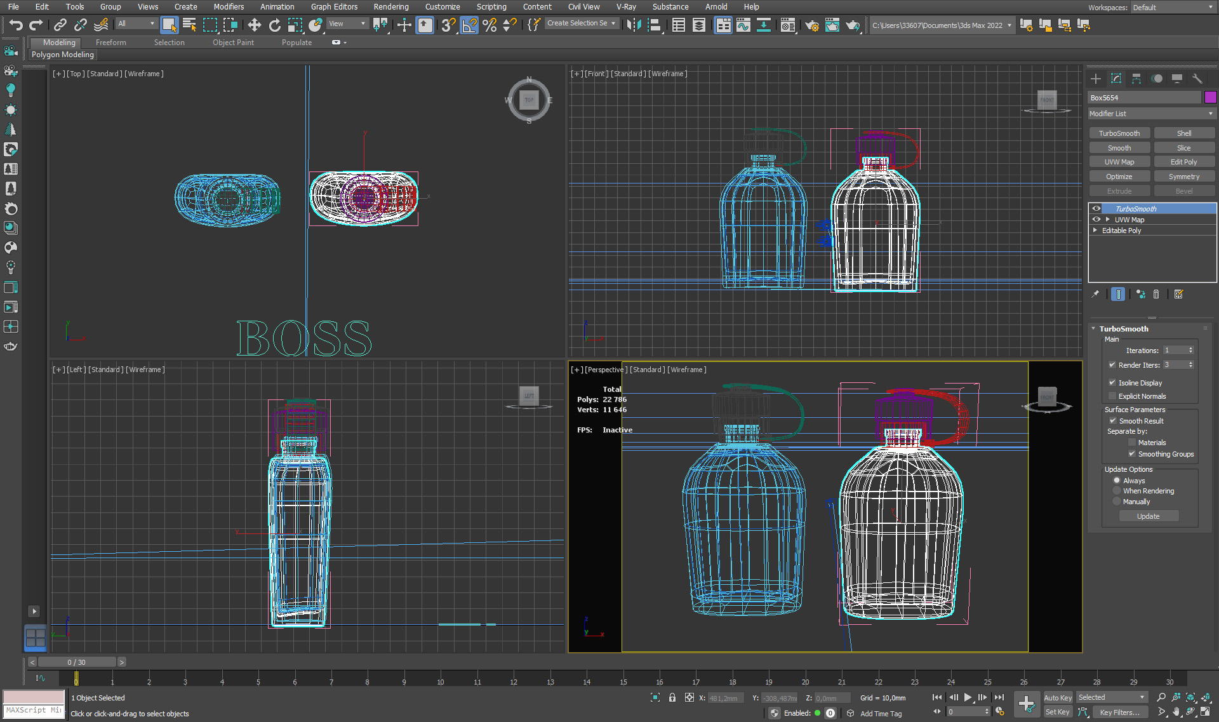Open the Motion command panel tab
1219x722 pixels.
(x=1157, y=79)
